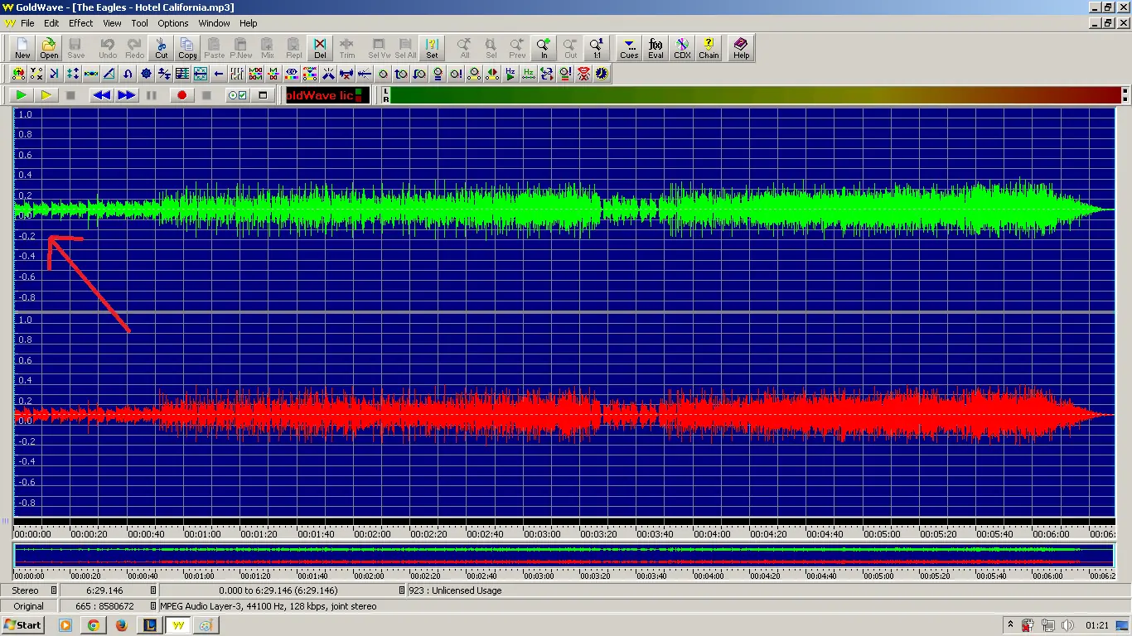Viewport: 1132px width, 636px height.
Task: Launch the Expression Evaluator with the Eval icon
Action: (655, 47)
